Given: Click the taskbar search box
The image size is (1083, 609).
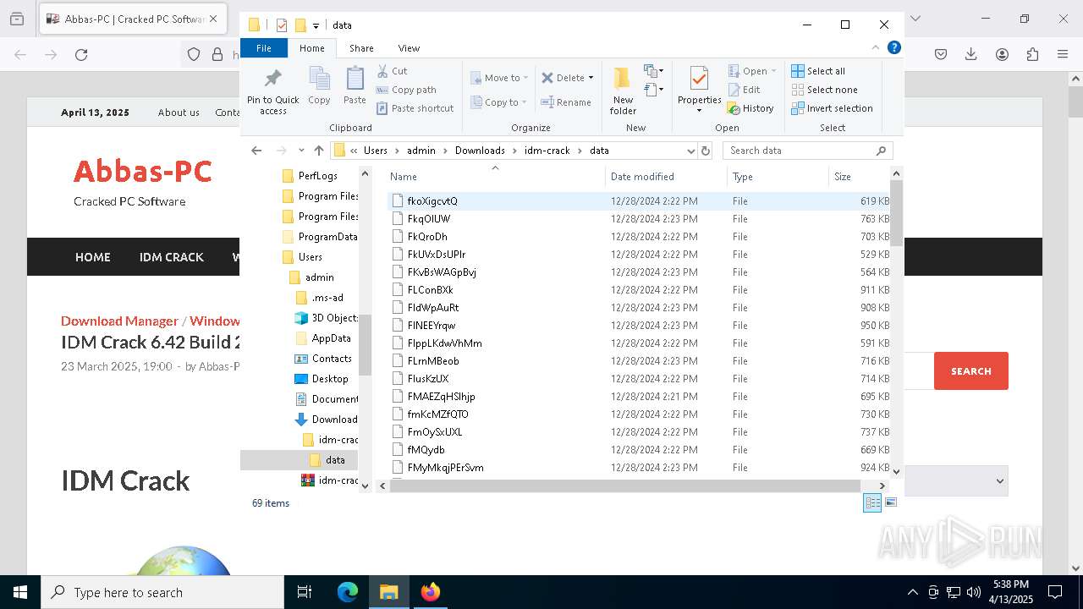Looking at the screenshot, I should pyautogui.click(x=162, y=592).
